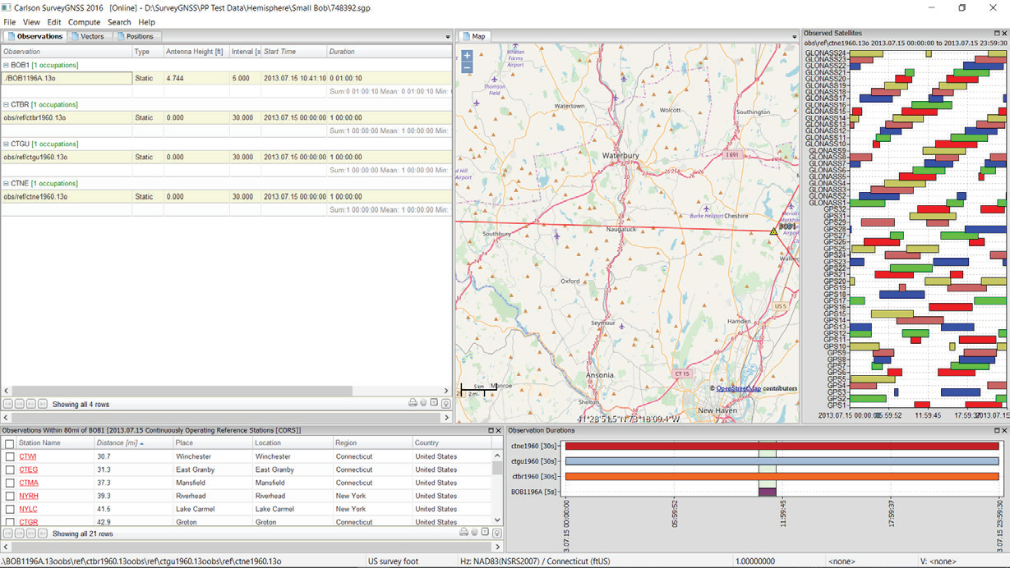Select the Map tab

coord(473,36)
